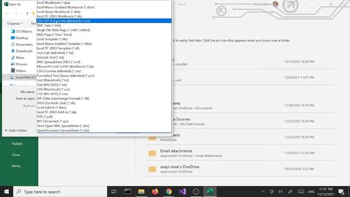The width and height of the screenshot is (350, 197).
Task: Open Music folder in navigation pane
Action: pyautogui.click(x=17, y=57)
